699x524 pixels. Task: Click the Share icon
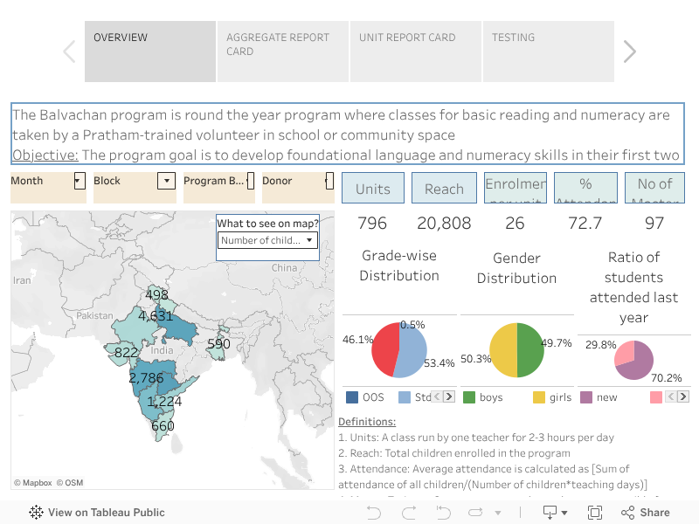[x=643, y=513]
